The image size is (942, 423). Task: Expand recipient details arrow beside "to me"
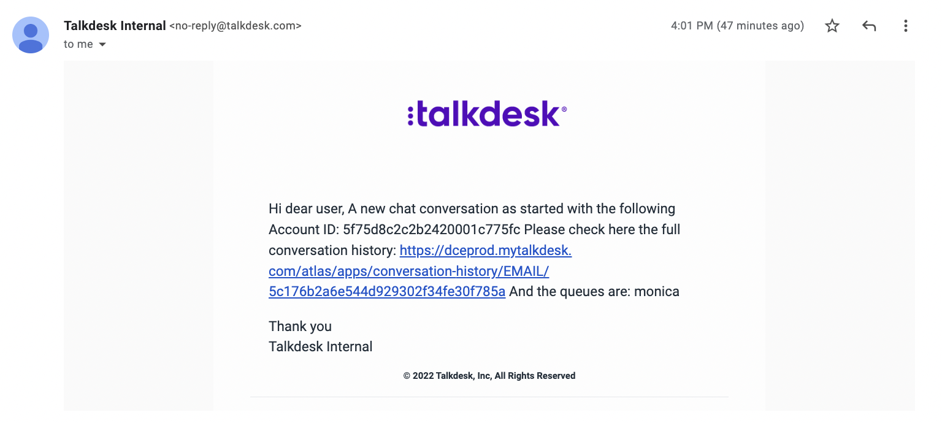click(102, 44)
